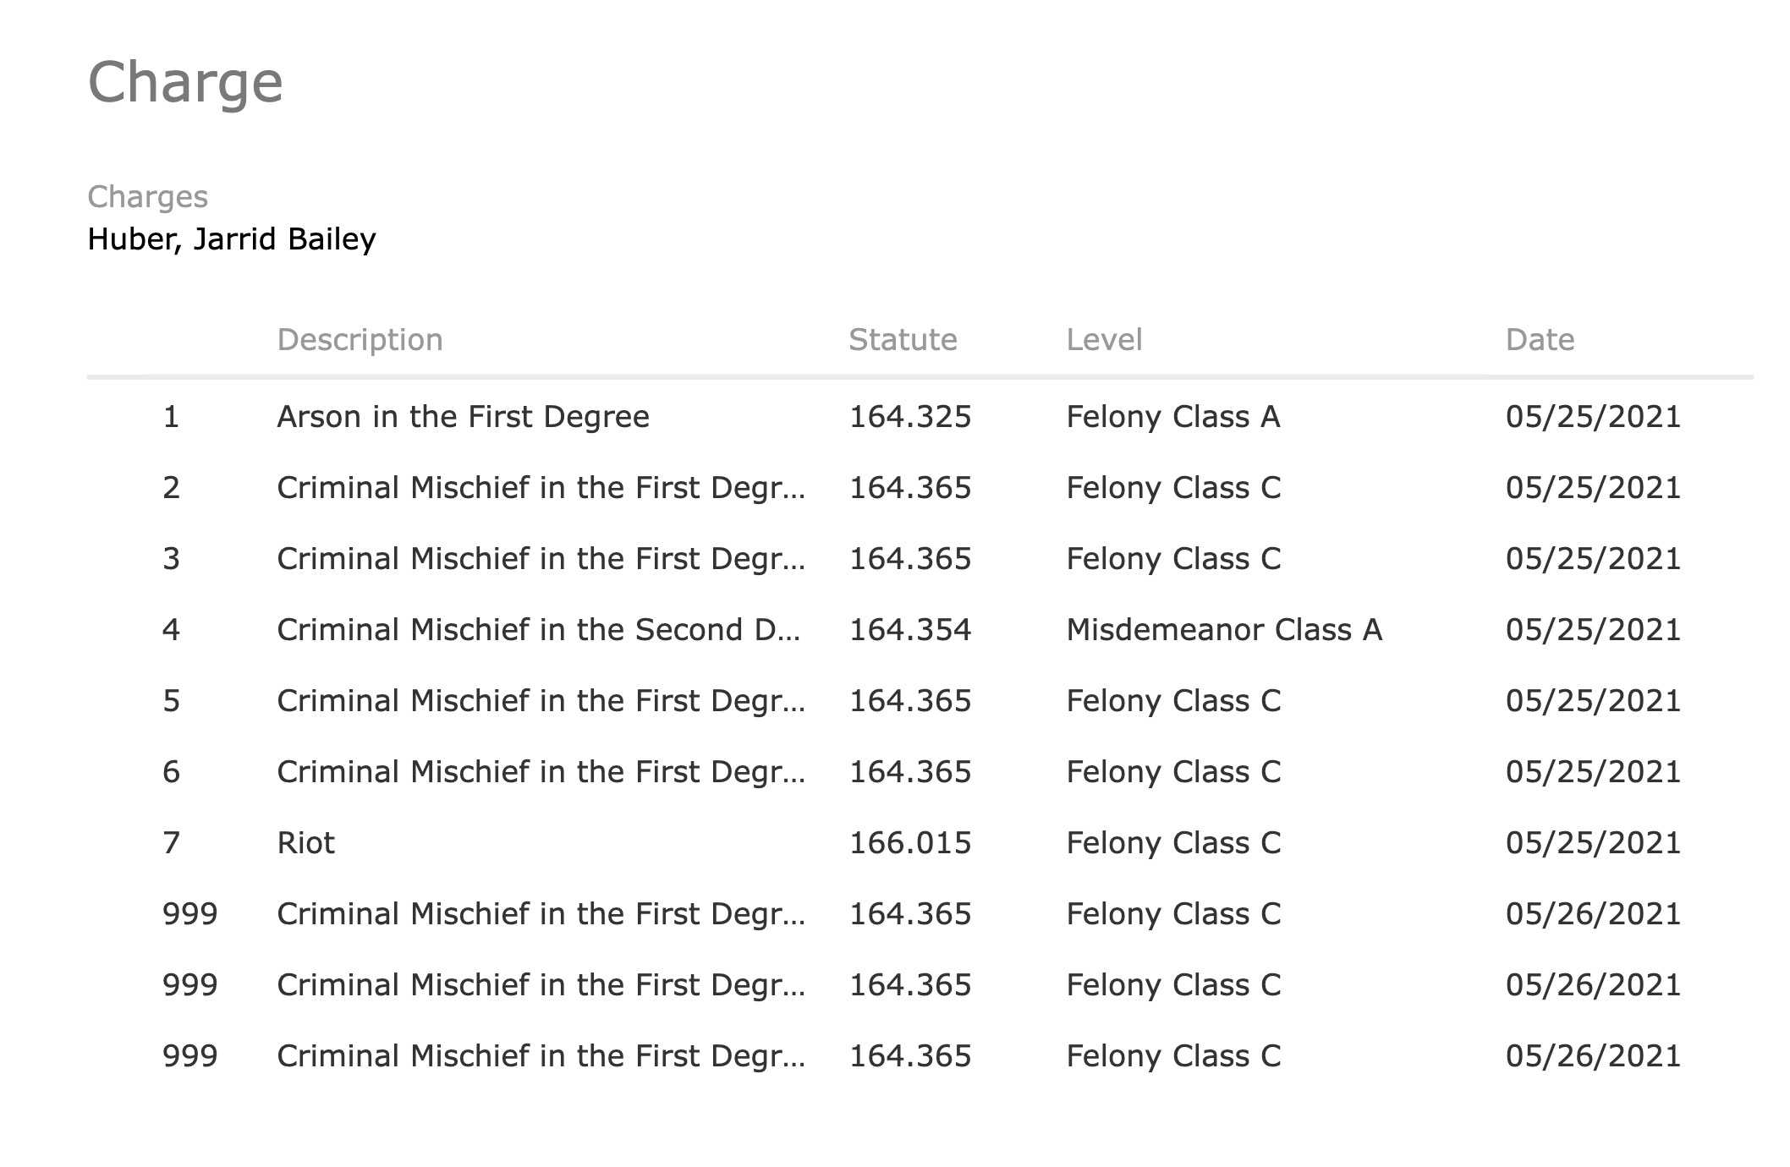Click the Charge page heading
Image resolution: width=1790 pixels, height=1167 pixels.
pos(185,83)
